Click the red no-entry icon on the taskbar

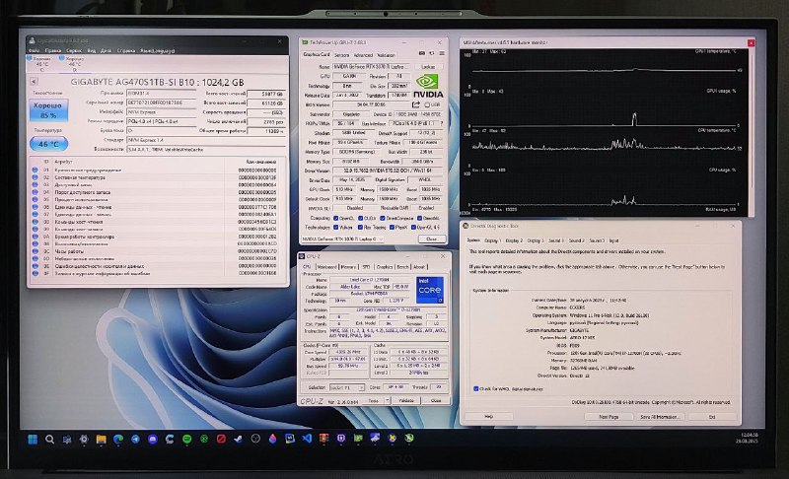point(221,439)
